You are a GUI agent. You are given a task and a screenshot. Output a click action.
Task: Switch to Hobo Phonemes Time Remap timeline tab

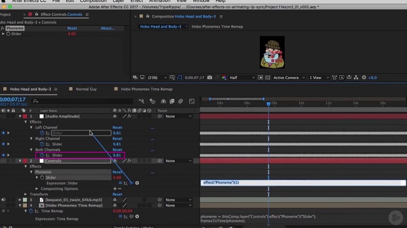pyautogui.click(x=147, y=89)
